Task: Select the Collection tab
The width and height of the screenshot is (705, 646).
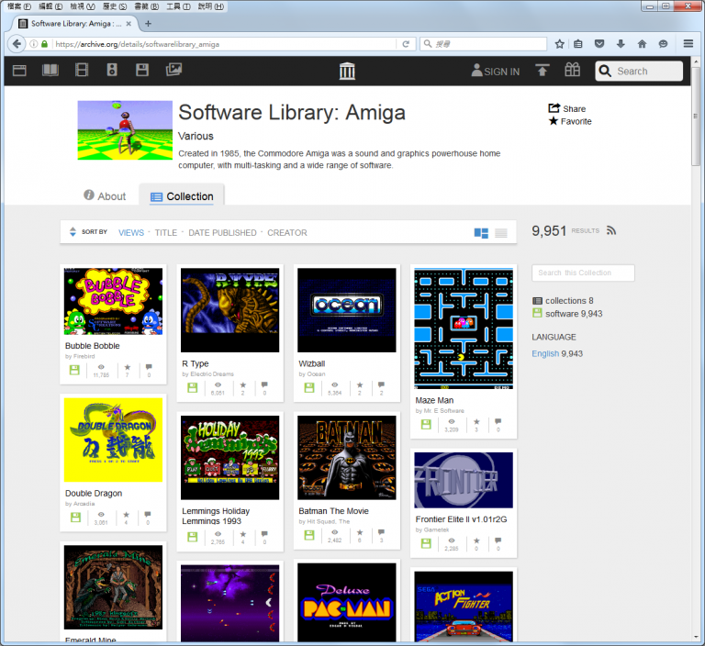Action: (x=182, y=196)
